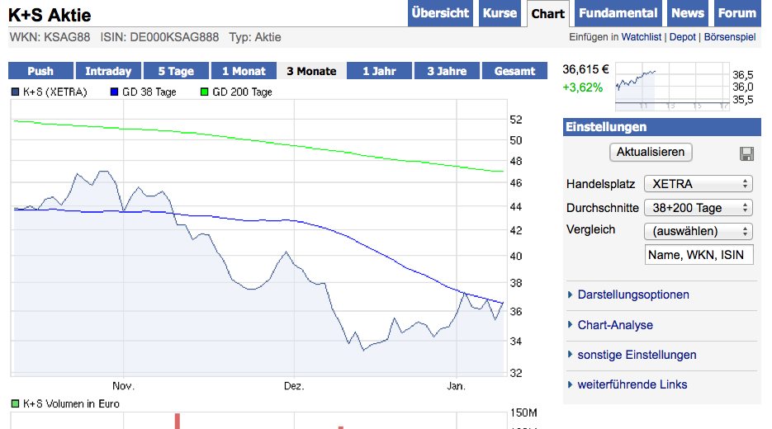Click the K+S Volumen green legend square

click(x=16, y=403)
